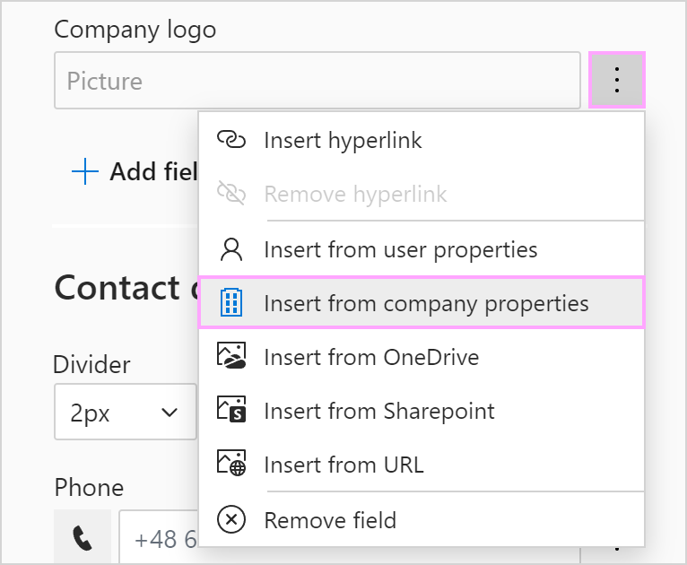Choose Insert from OneDrive
The image size is (687, 565).
(x=422, y=357)
